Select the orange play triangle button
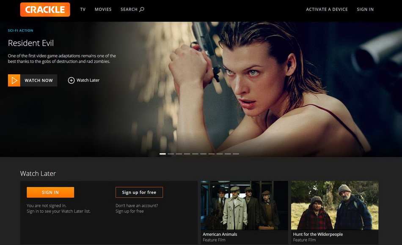Image resolution: width=402 pixels, height=245 pixels. click(x=14, y=80)
